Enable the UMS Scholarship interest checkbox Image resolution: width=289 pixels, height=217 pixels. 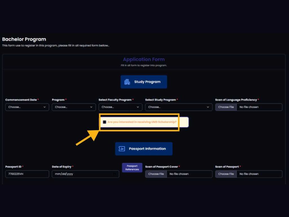(x=105, y=122)
